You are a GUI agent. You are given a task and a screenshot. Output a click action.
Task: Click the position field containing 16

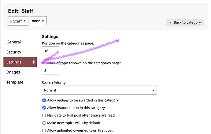pyautogui.click(x=50, y=51)
